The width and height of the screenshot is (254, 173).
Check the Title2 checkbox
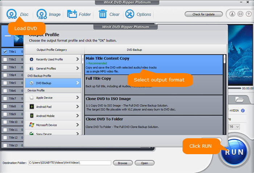point(5,59)
